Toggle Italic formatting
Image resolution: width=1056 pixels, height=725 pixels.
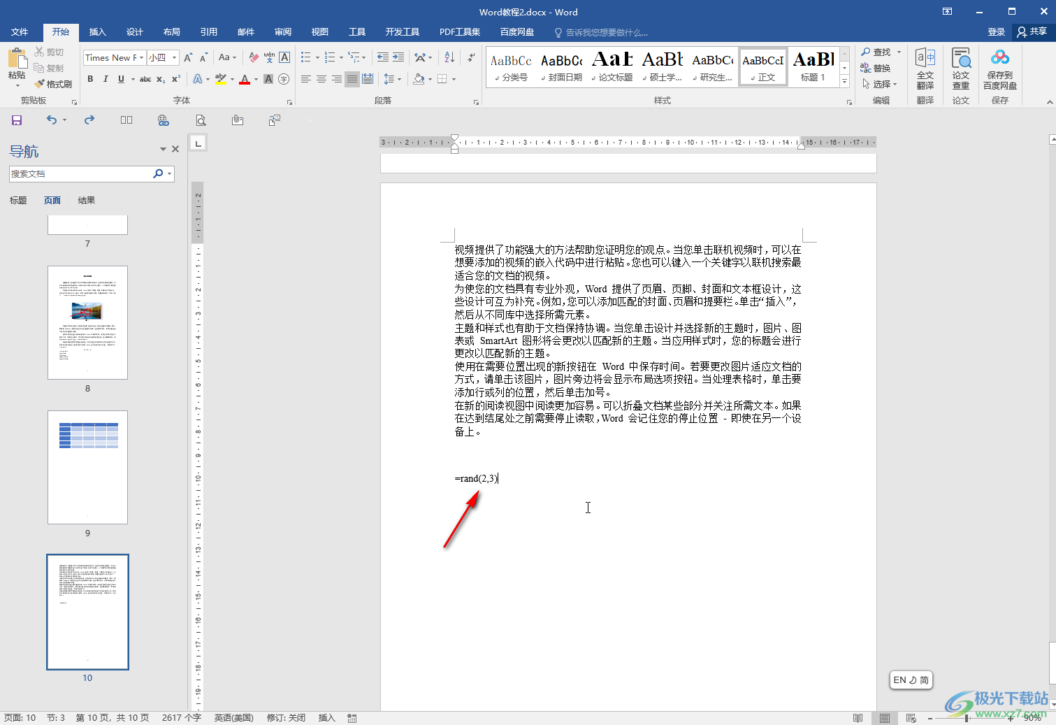point(106,79)
